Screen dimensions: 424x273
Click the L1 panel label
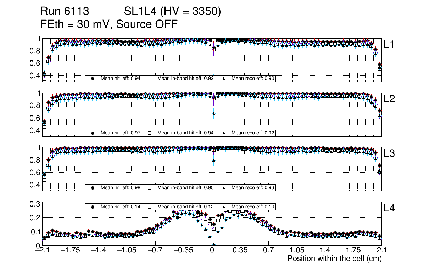(x=389, y=44)
